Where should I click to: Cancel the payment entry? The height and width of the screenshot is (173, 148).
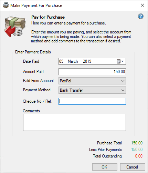(x=133, y=167)
